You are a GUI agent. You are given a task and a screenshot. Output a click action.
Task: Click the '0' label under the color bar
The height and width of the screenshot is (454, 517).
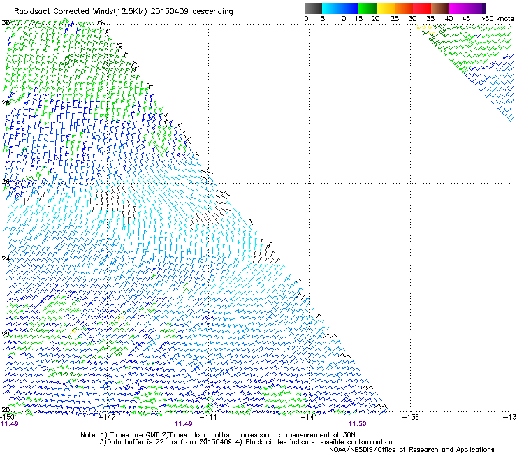click(306, 18)
